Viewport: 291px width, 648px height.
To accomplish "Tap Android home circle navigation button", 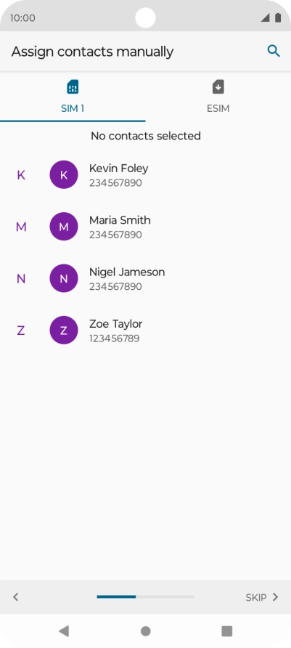I will (x=145, y=631).
